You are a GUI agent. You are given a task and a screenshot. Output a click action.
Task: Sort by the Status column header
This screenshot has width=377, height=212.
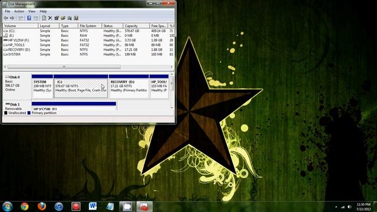(112, 26)
